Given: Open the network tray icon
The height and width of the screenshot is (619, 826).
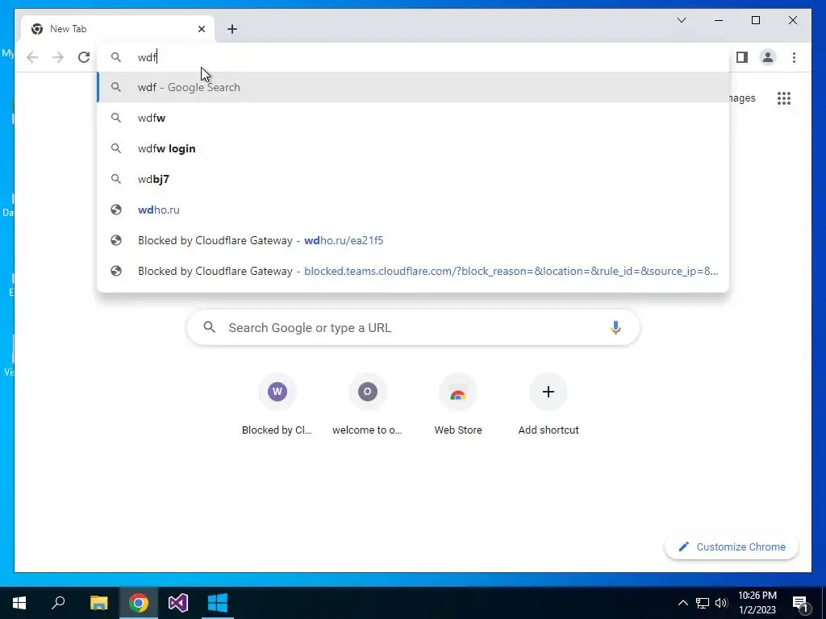Looking at the screenshot, I should [703, 603].
